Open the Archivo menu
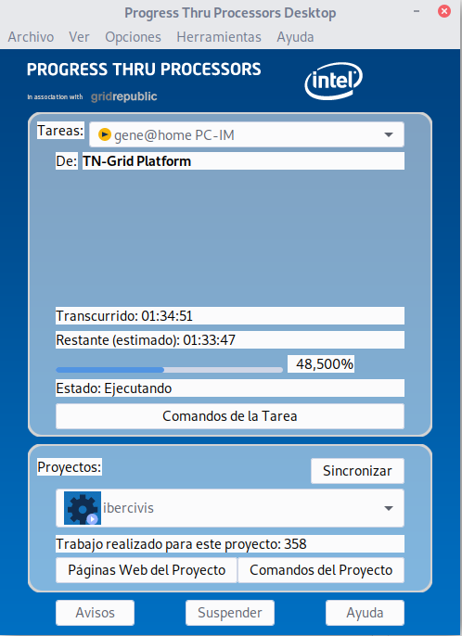Image resolution: width=462 pixels, height=636 pixels. click(31, 37)
